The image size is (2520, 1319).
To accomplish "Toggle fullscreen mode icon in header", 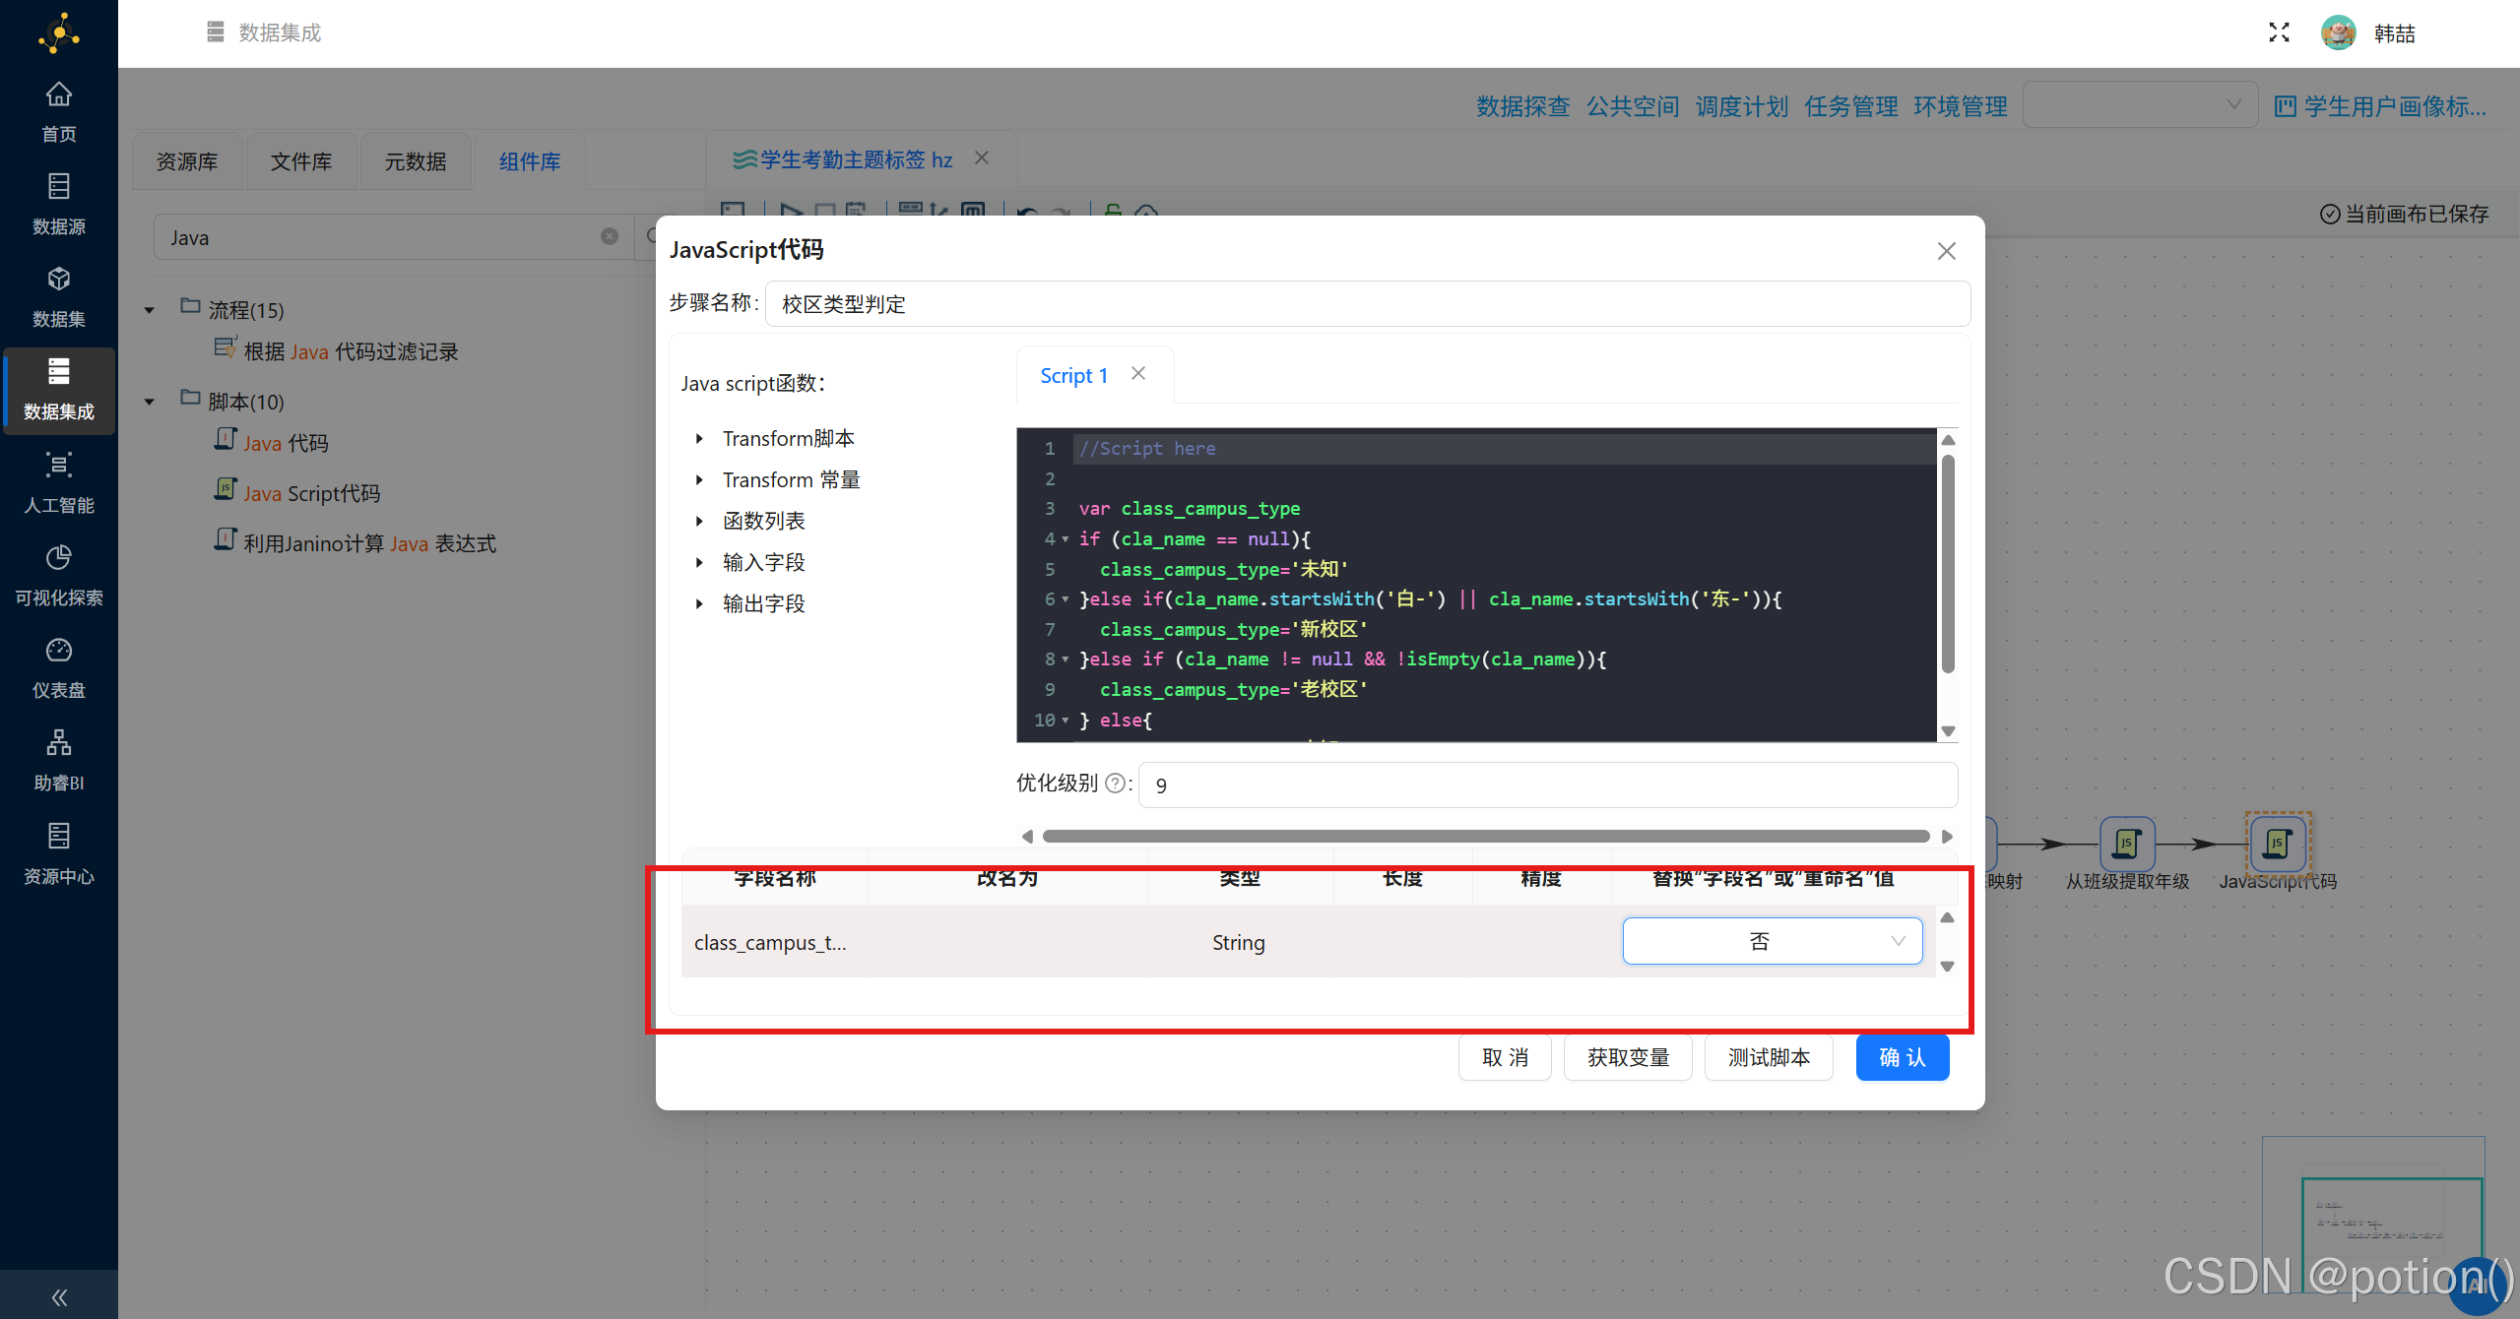I will click(2279, 32).
